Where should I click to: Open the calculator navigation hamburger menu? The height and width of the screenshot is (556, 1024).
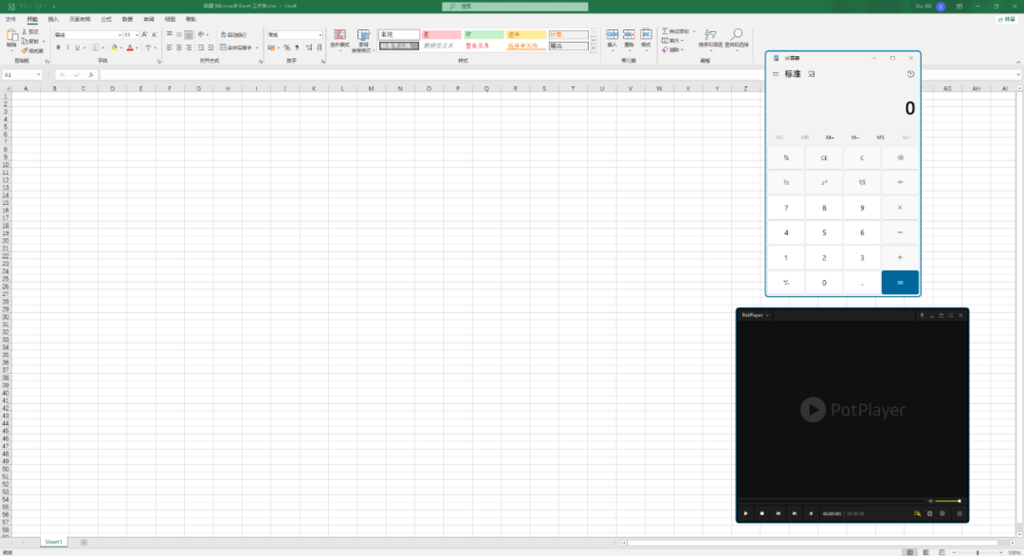coord(776,74)
